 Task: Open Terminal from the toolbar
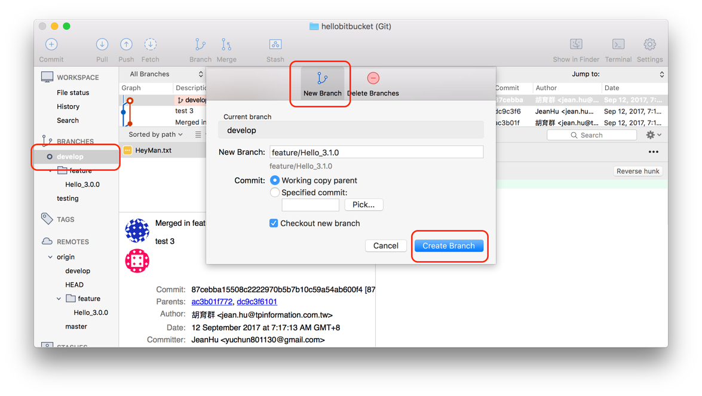(x=618, y=45)
